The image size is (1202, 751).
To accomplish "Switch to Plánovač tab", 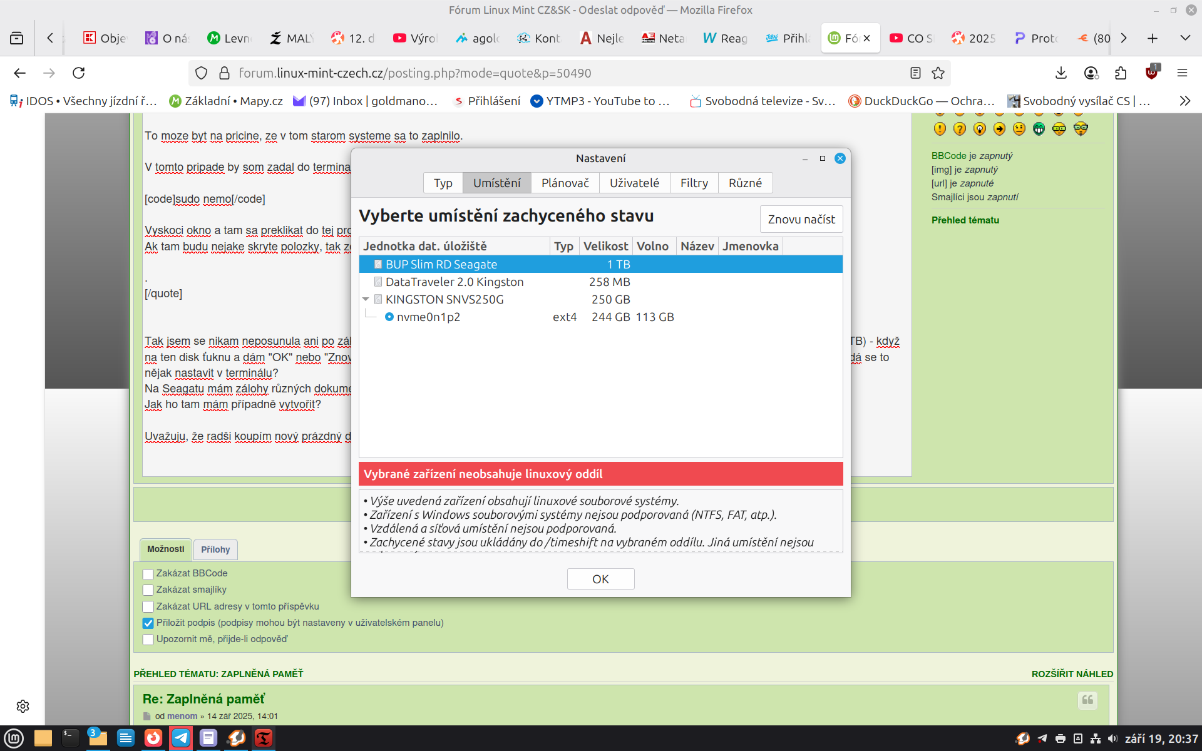I will (x=565, y=183).
